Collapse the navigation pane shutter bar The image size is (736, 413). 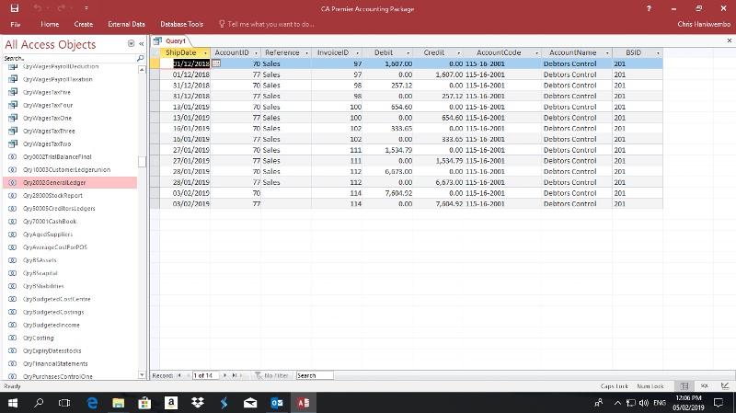(x=142, y=43)
